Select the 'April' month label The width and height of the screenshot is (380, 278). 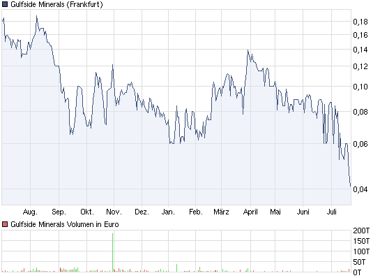point(250,212)
